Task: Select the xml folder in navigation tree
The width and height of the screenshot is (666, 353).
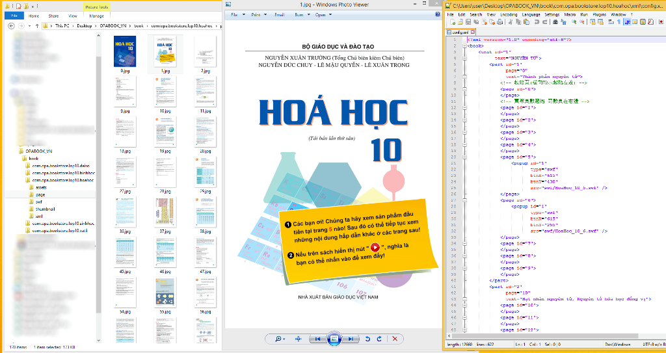Action: 39,216
